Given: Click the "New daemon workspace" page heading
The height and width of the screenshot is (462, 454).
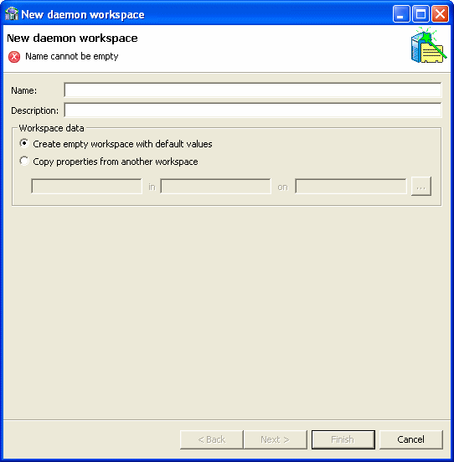Looking at the screenshot, I should [x=72, y=38].
